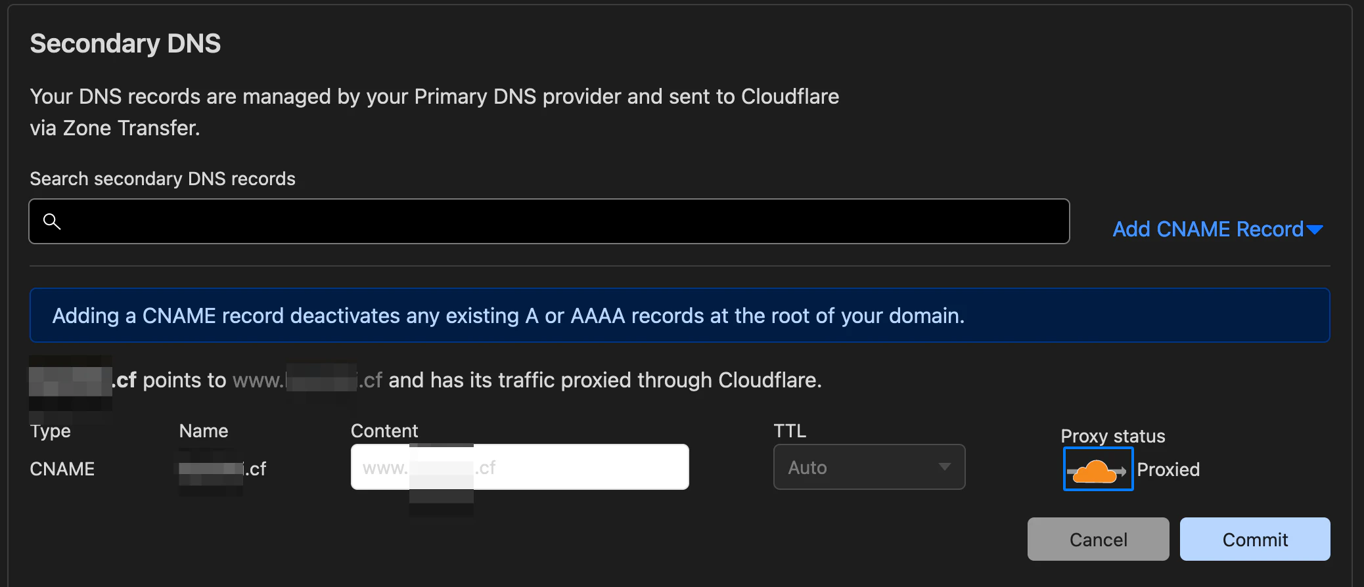The height and width of the screenshot is (587, 1364).
Task: Focus the secondary DNS records search box
Action: pyautogui.click(x=549, y=221)
